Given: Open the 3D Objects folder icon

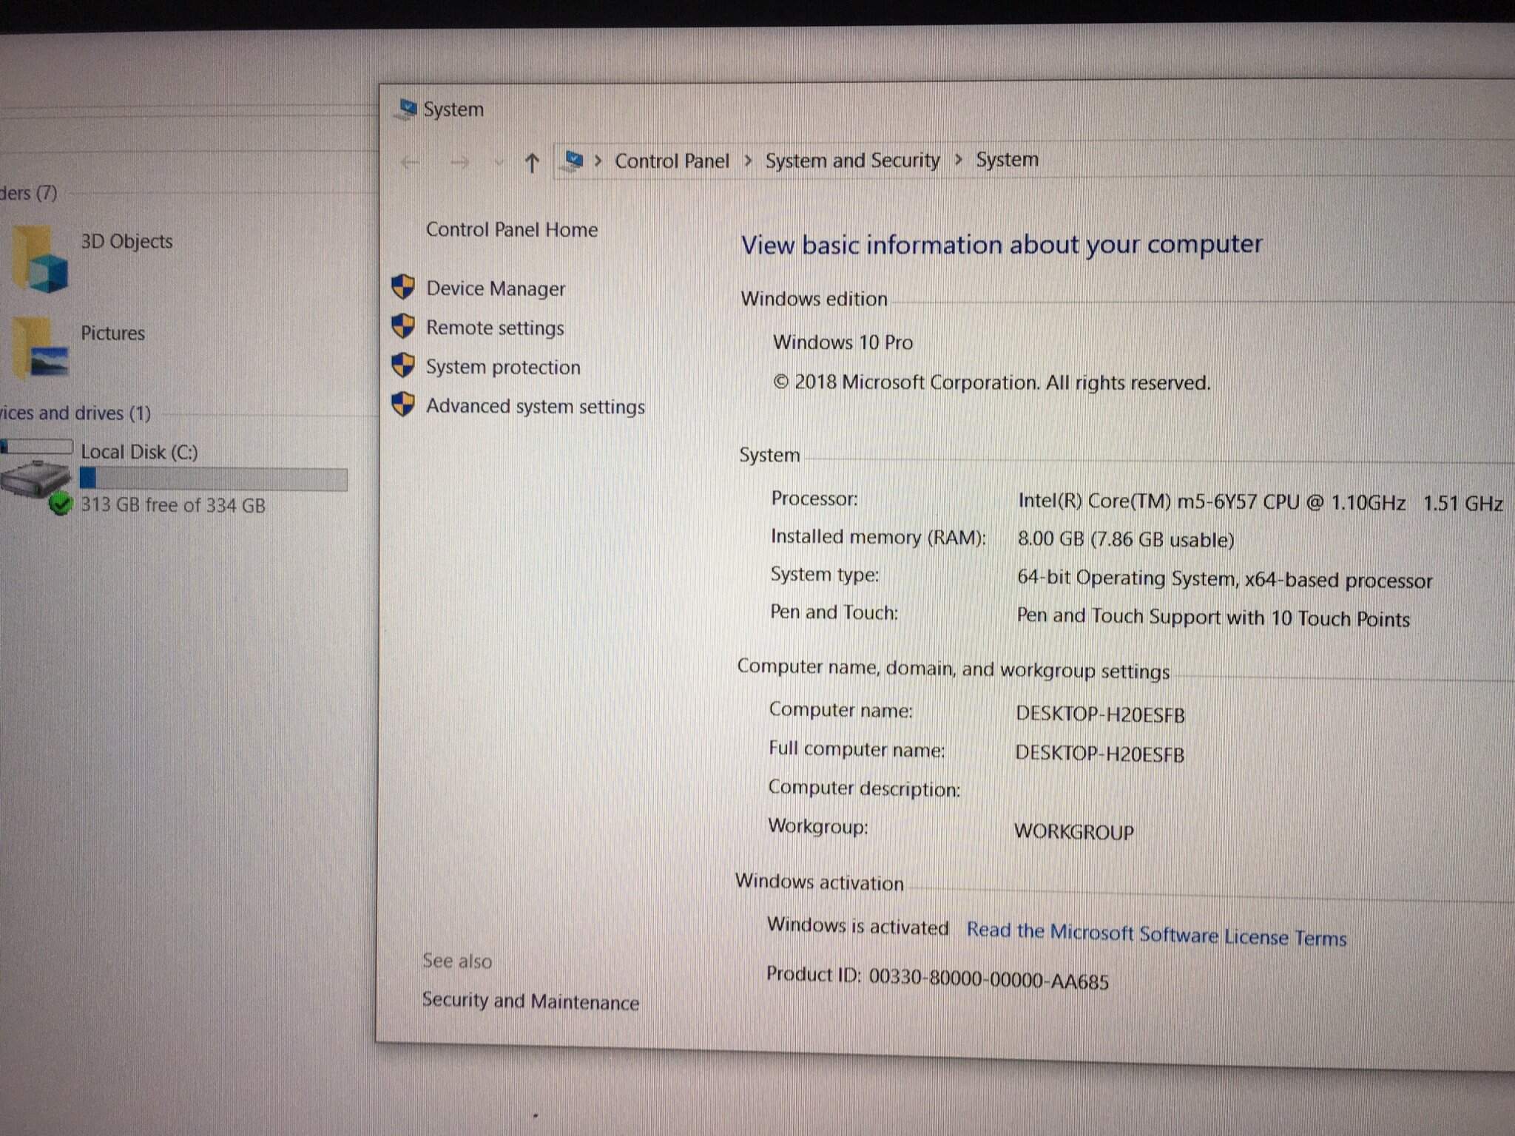Looking at the screenshot, I should point(41,260).
